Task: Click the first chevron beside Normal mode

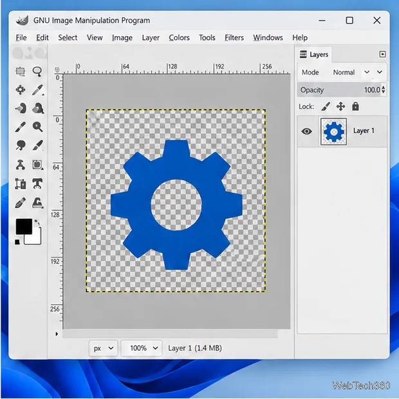Action: click(367, 72)
